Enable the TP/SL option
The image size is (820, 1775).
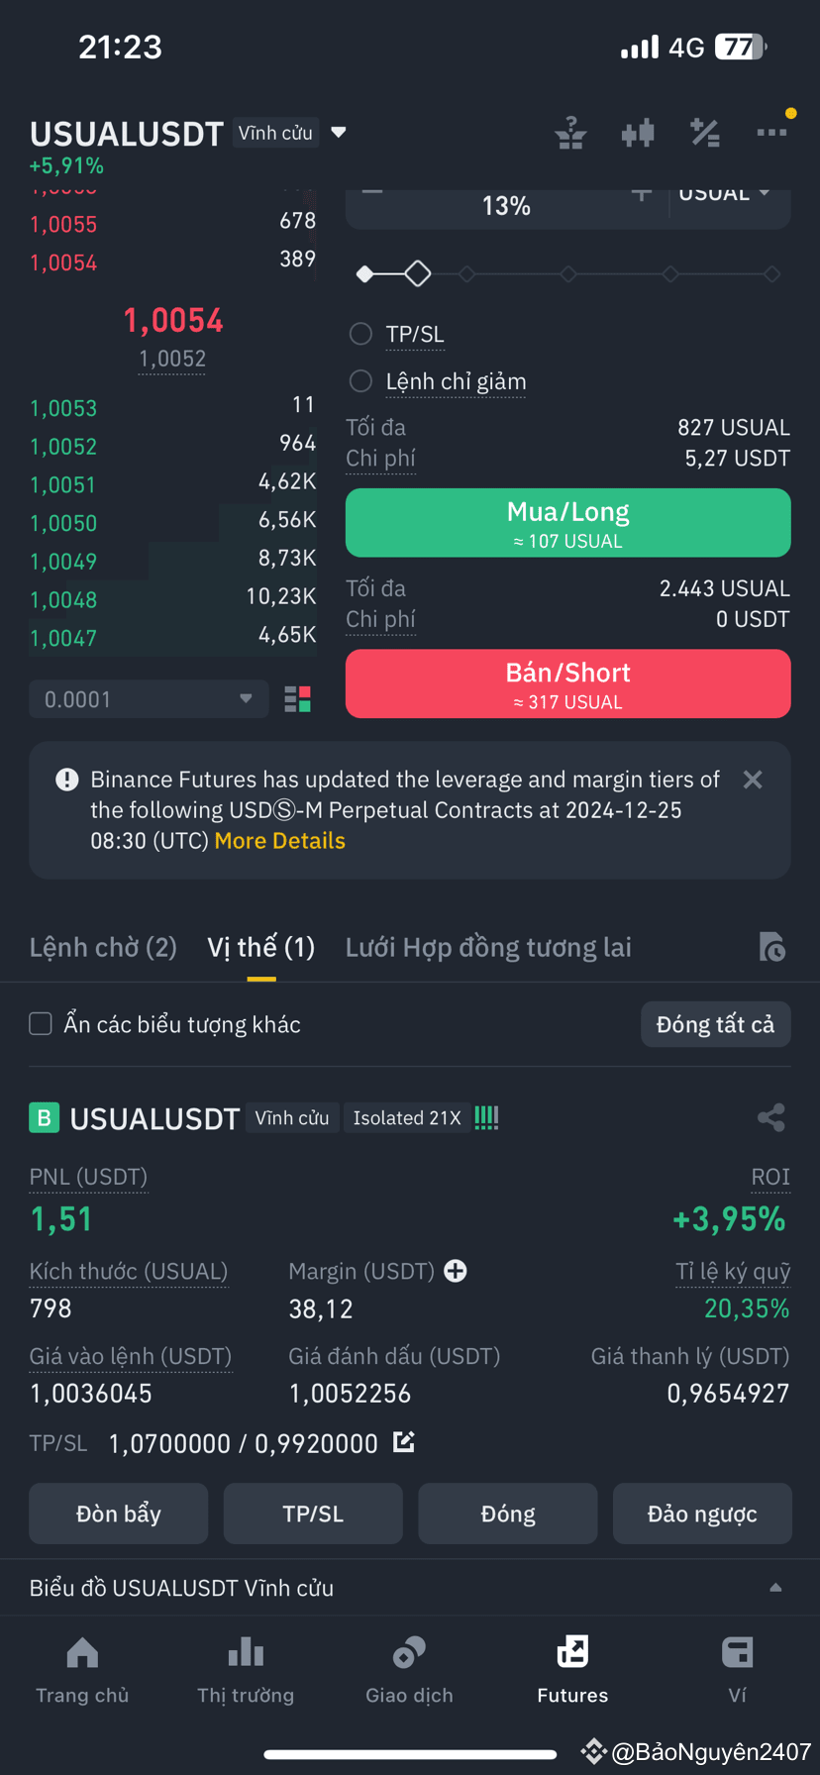(x=360, y=334)
